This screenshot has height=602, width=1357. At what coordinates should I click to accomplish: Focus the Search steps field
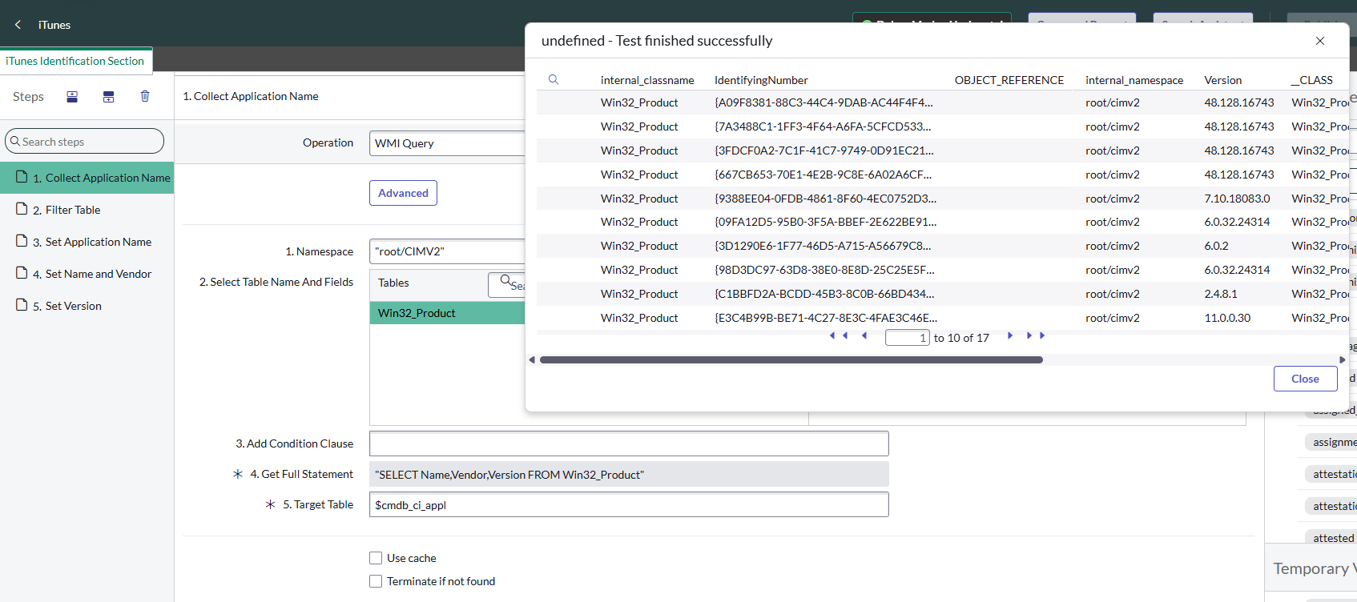point(85,142)
